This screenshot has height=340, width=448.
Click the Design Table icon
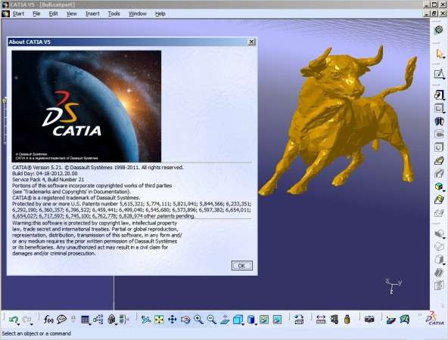(85, 320)
